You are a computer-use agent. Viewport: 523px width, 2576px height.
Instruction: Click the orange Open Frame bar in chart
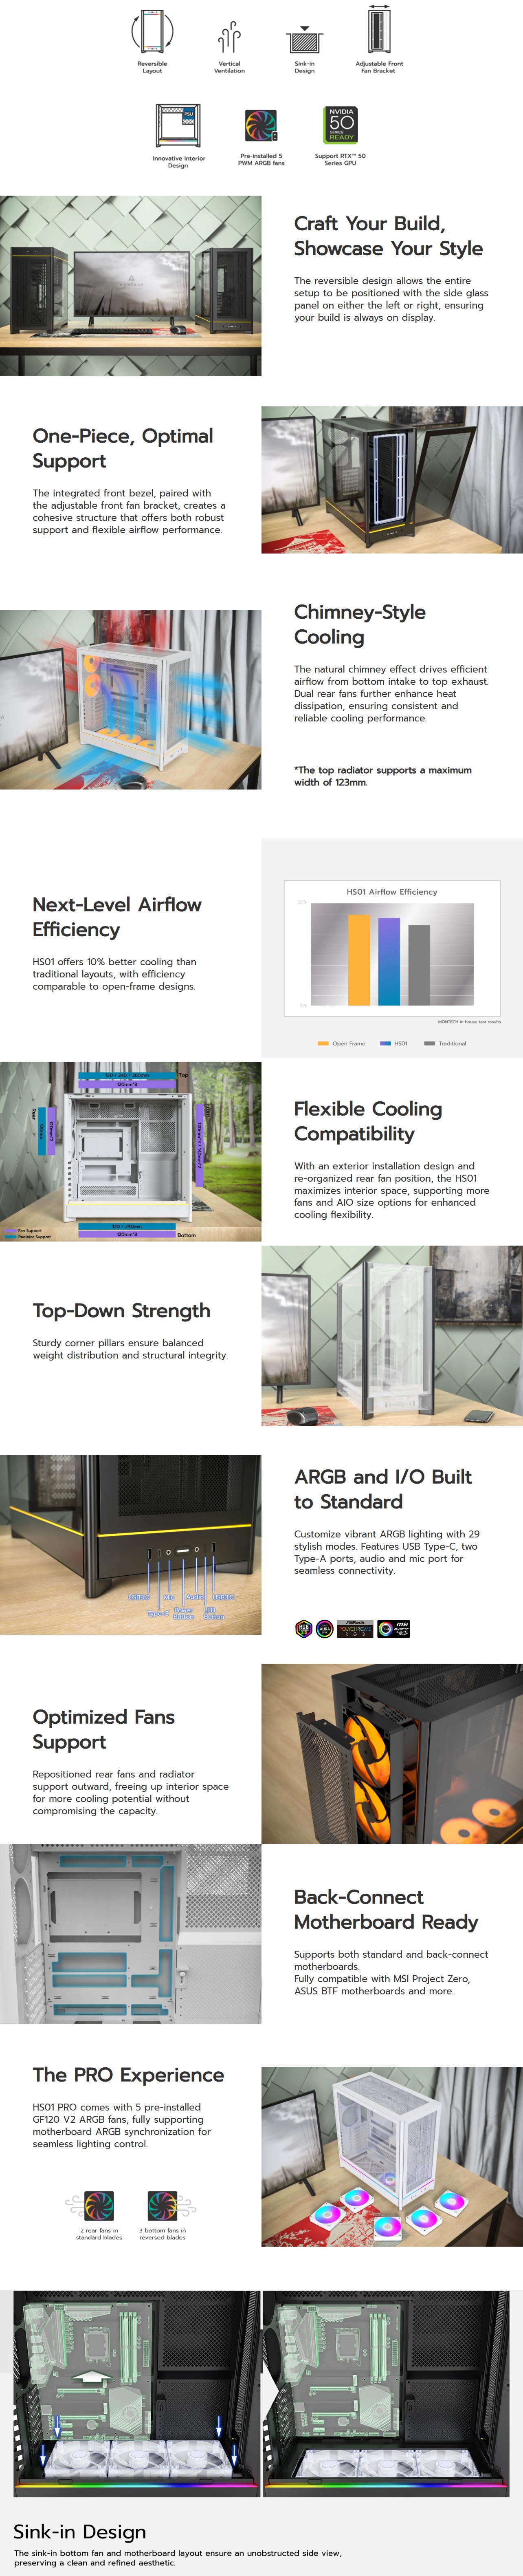[x=359, y=959]
